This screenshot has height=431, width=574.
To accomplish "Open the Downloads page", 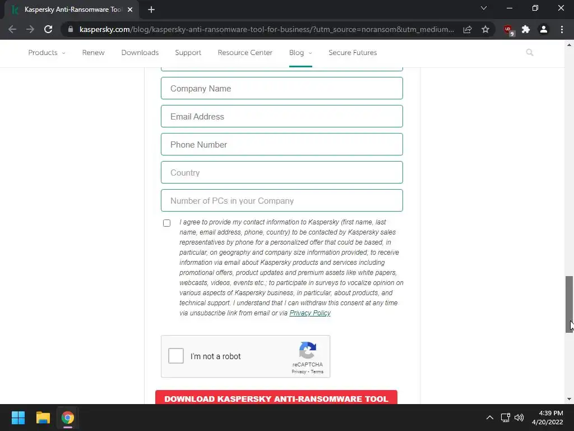I will click(x=140, y=52).
